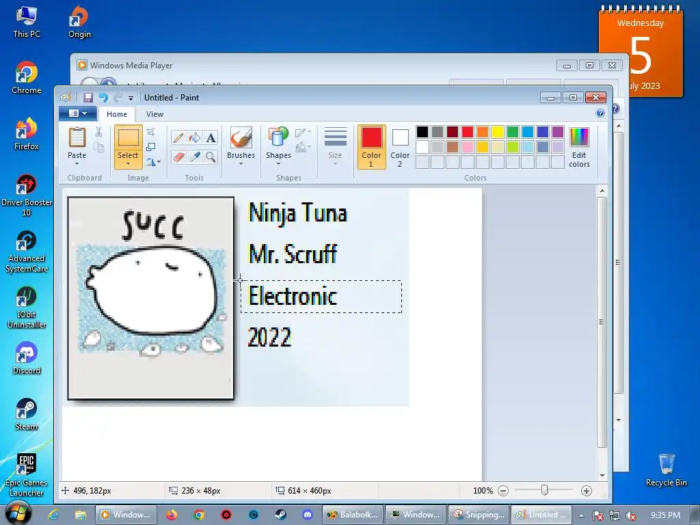The image size is (700, 525).
Task: Pick the green color swatch
Action: click(513, 132)
